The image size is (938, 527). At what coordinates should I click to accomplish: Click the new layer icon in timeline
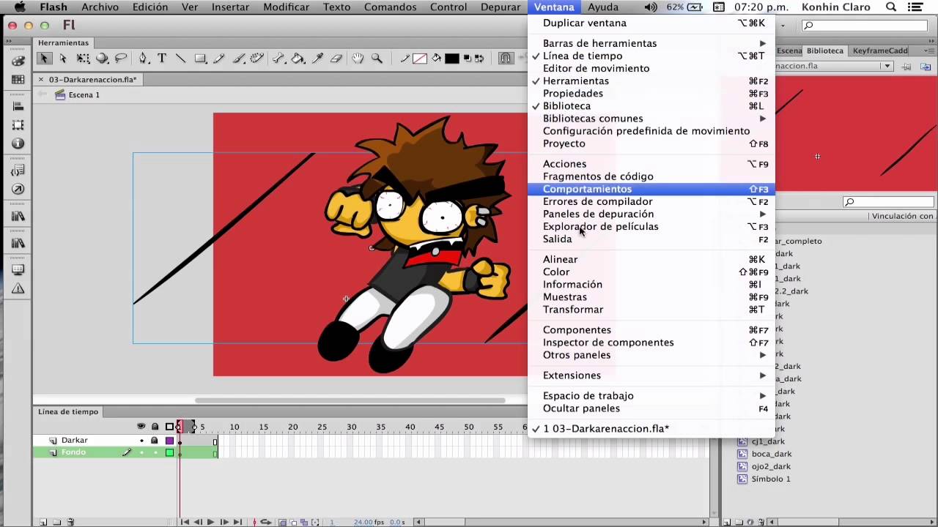43,522
